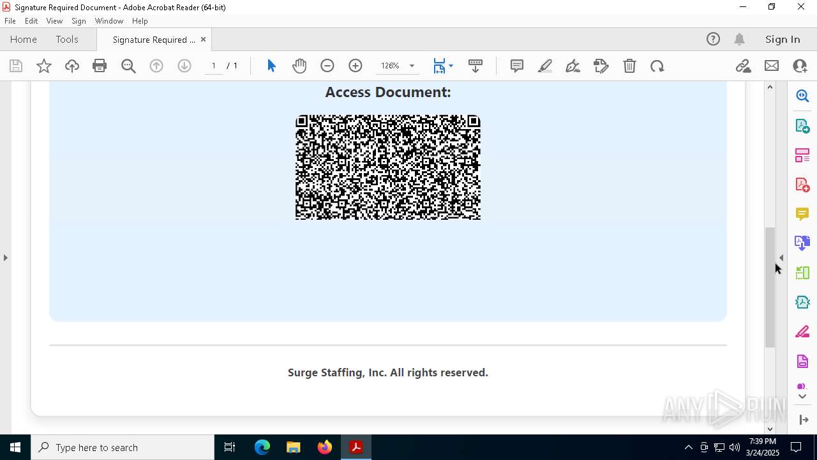Select the Signature Required document tab
Viewport: 817px width, 460px height.
click(154, 40)
